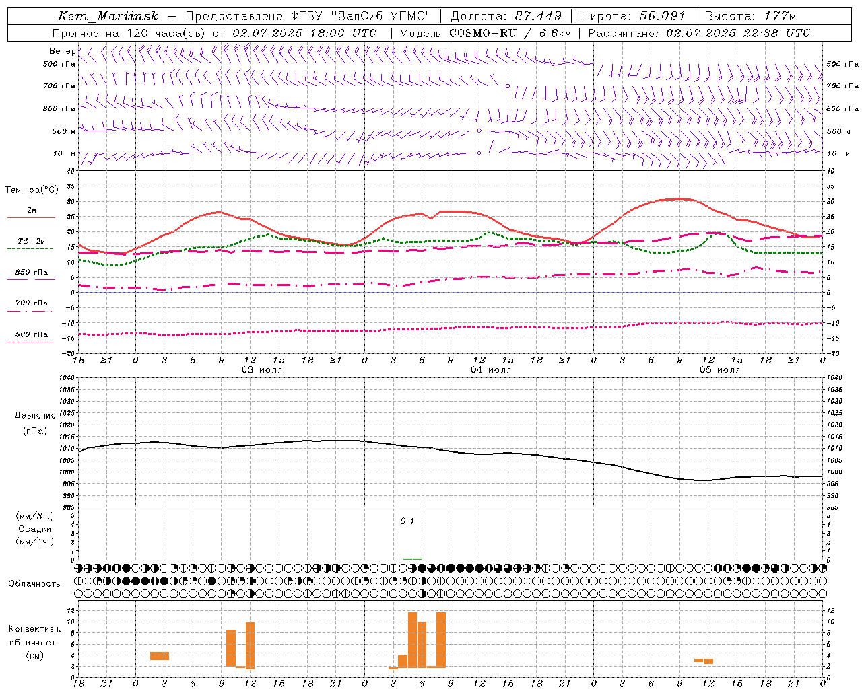The width and height of the screenshot is (862, 689).
Task: Click the Осадки precipitation label
Action: [35, 529]
